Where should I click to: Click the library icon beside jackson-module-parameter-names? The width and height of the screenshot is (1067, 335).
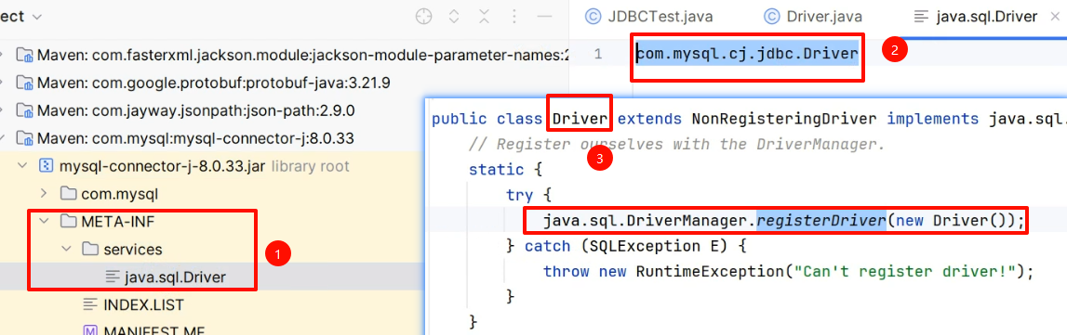(x=24, y=55)
